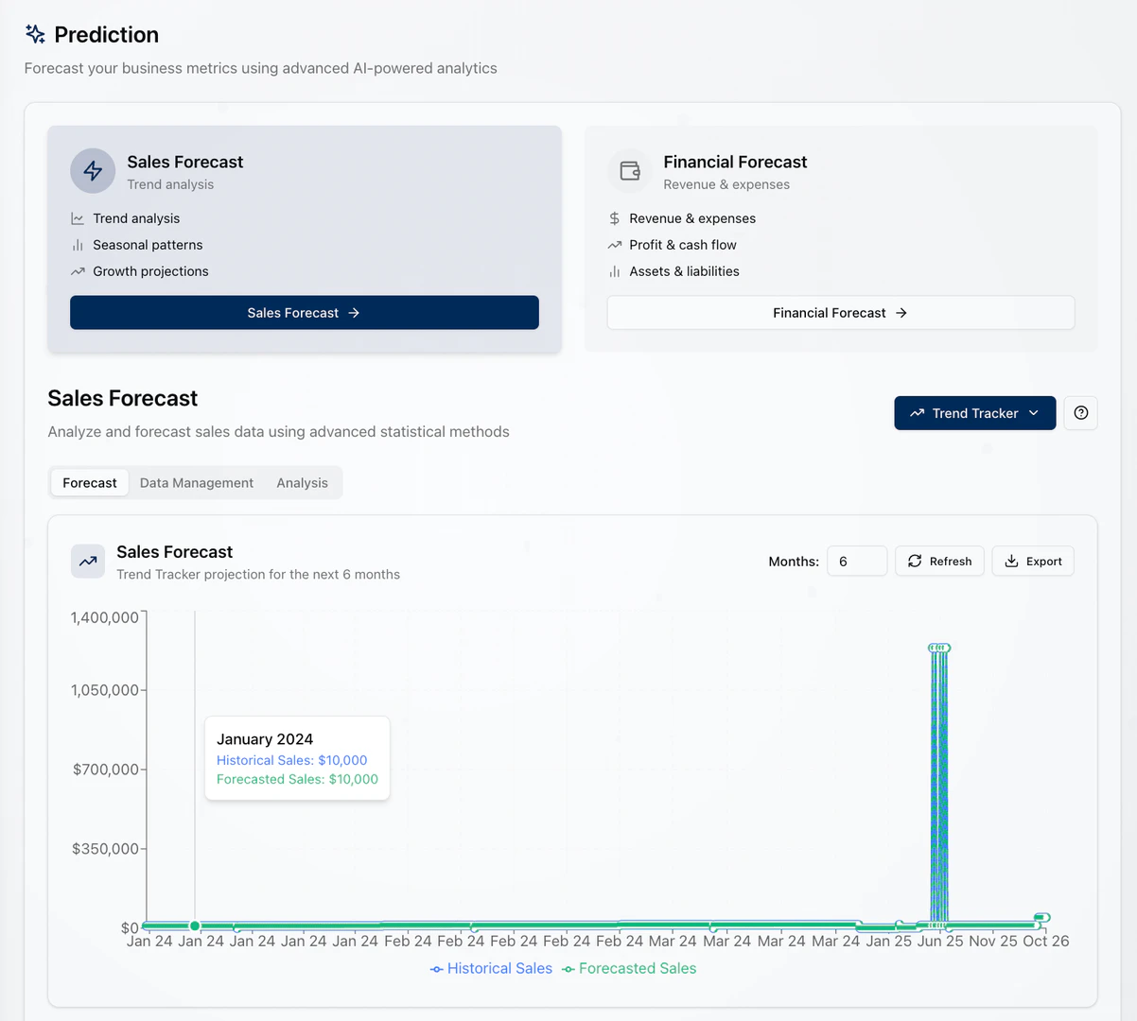The width and height of the screenshot is (1137, 1021).
Task: Select the Forecast tab
Action: click(90, 483)
